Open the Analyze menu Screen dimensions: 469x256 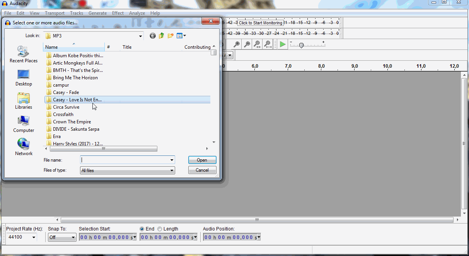137,13
